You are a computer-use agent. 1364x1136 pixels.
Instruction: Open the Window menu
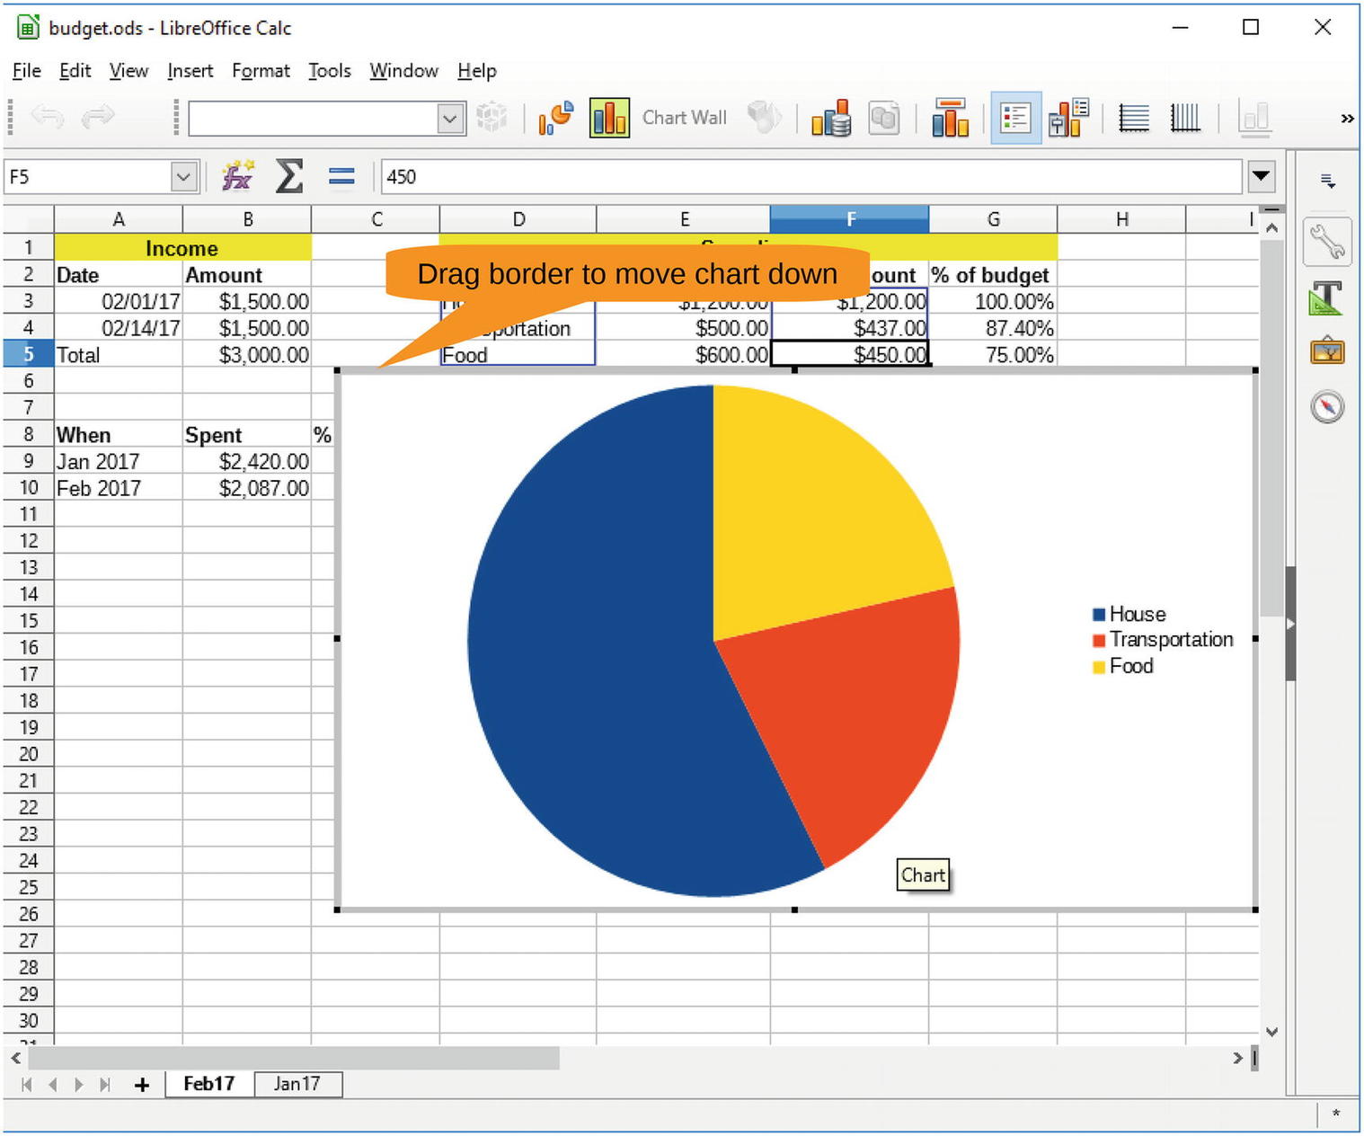point(404,70)
